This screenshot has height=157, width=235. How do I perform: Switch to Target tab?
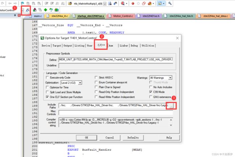(57, 46)
